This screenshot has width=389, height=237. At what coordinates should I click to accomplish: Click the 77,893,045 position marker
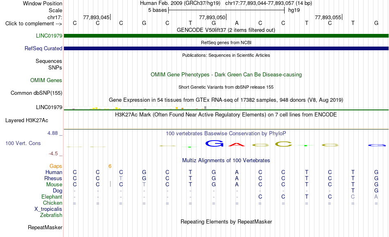point(96,17)
